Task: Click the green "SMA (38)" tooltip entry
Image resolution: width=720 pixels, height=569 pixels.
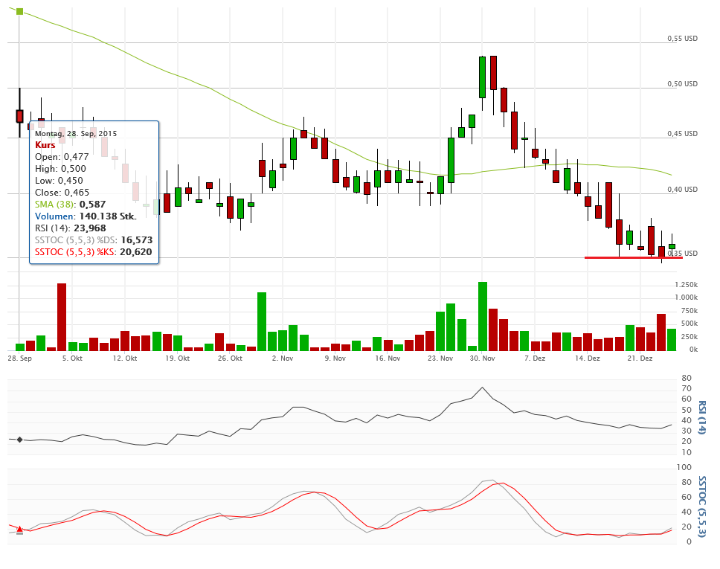Action: pos(55,204)
